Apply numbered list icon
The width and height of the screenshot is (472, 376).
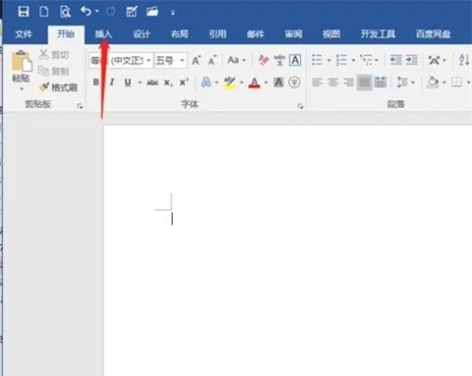coord(341,60)
